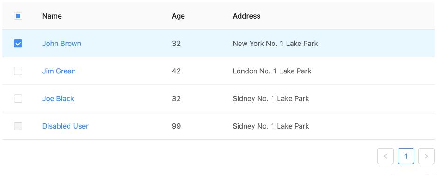Check the Jim Green row checkbox
The image size is (437, 175).
tap(18, 71)
